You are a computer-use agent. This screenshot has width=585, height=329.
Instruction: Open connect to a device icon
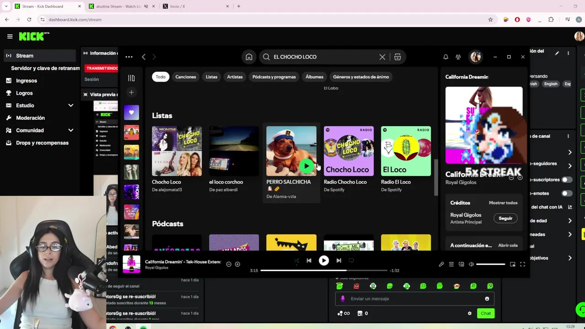pos(461,264)
